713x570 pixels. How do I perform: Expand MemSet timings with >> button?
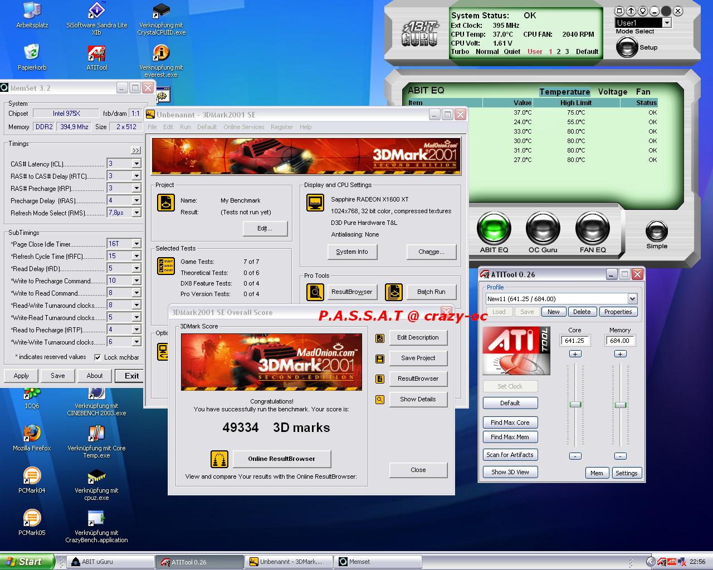point(136,150)
